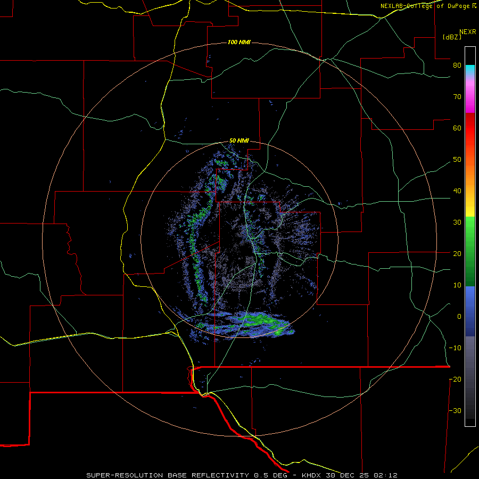Click the NEXR label above color scale
Screen dimensions: 479x479
coord(468,32)
